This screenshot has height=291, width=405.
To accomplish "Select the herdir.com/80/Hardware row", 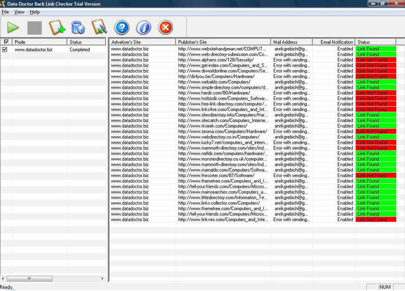I will (x=253, y=93).
